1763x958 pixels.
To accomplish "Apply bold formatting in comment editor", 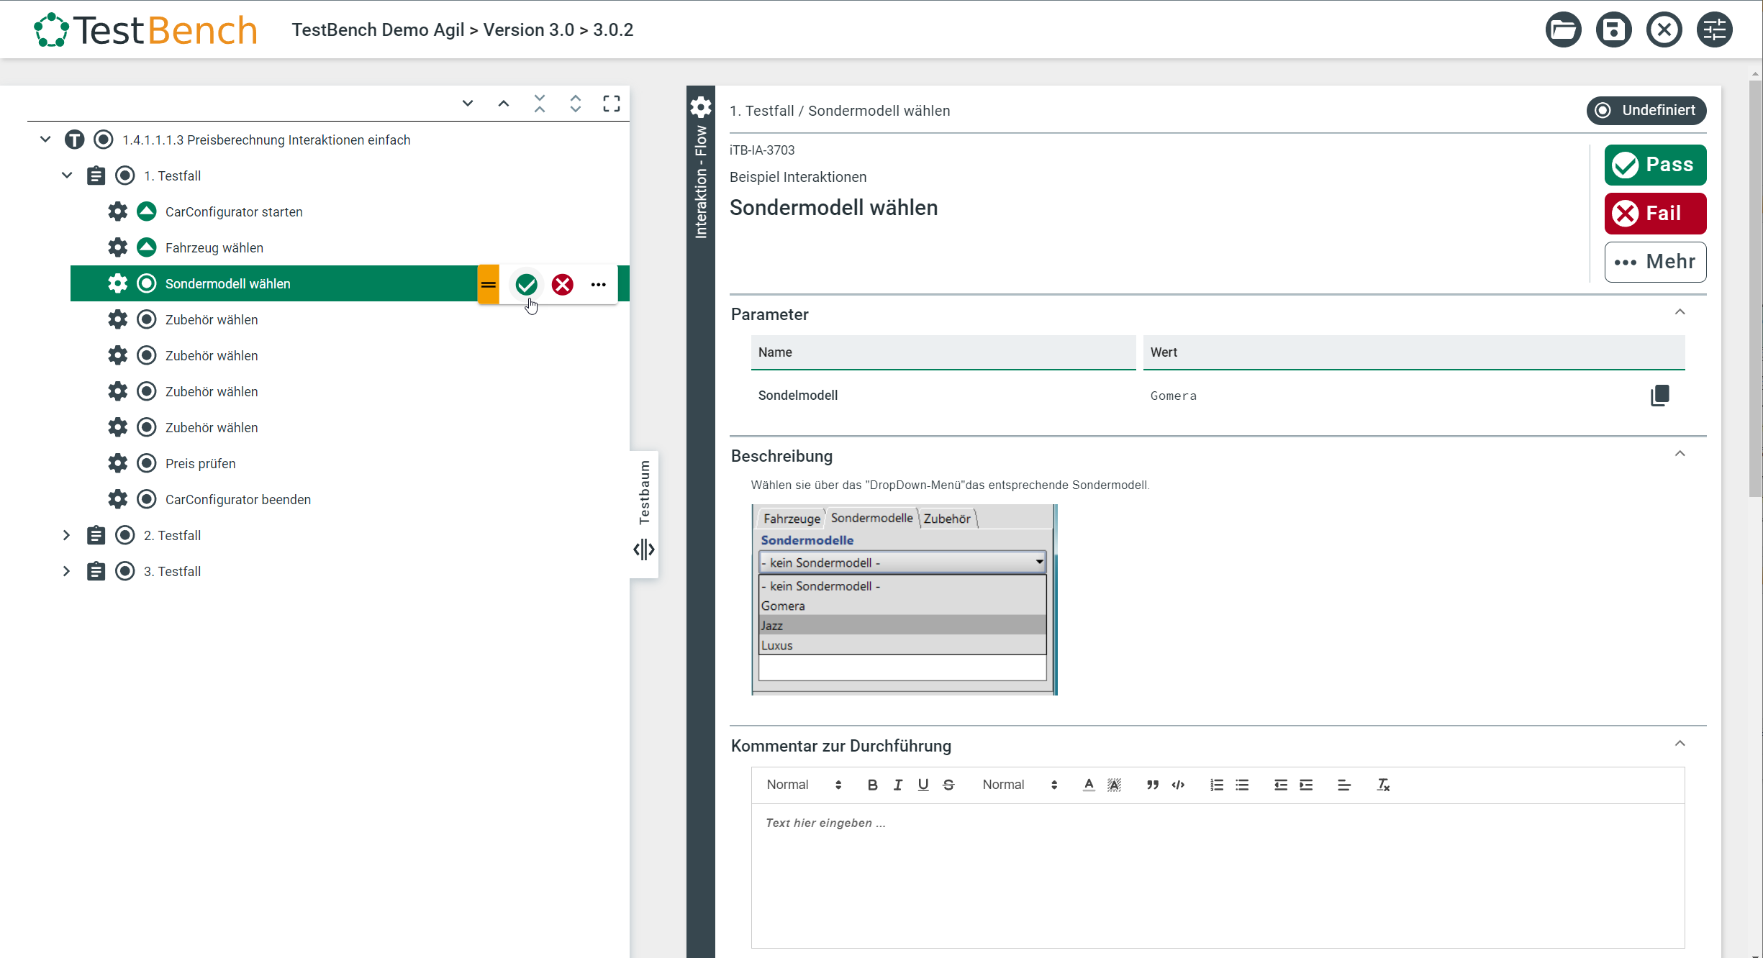I will point(872,785).
